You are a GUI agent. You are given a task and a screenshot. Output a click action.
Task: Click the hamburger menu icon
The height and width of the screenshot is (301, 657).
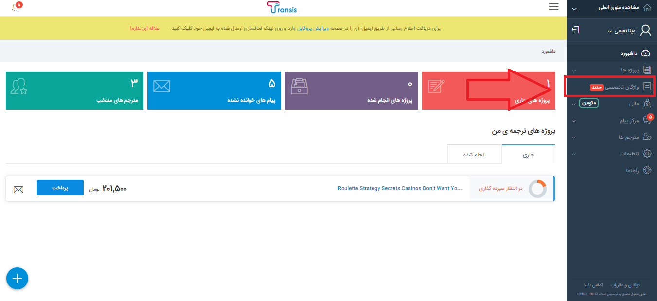[553, 6]
